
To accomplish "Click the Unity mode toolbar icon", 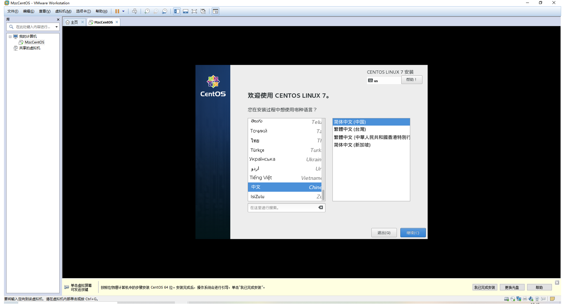I will pos(203,11).
